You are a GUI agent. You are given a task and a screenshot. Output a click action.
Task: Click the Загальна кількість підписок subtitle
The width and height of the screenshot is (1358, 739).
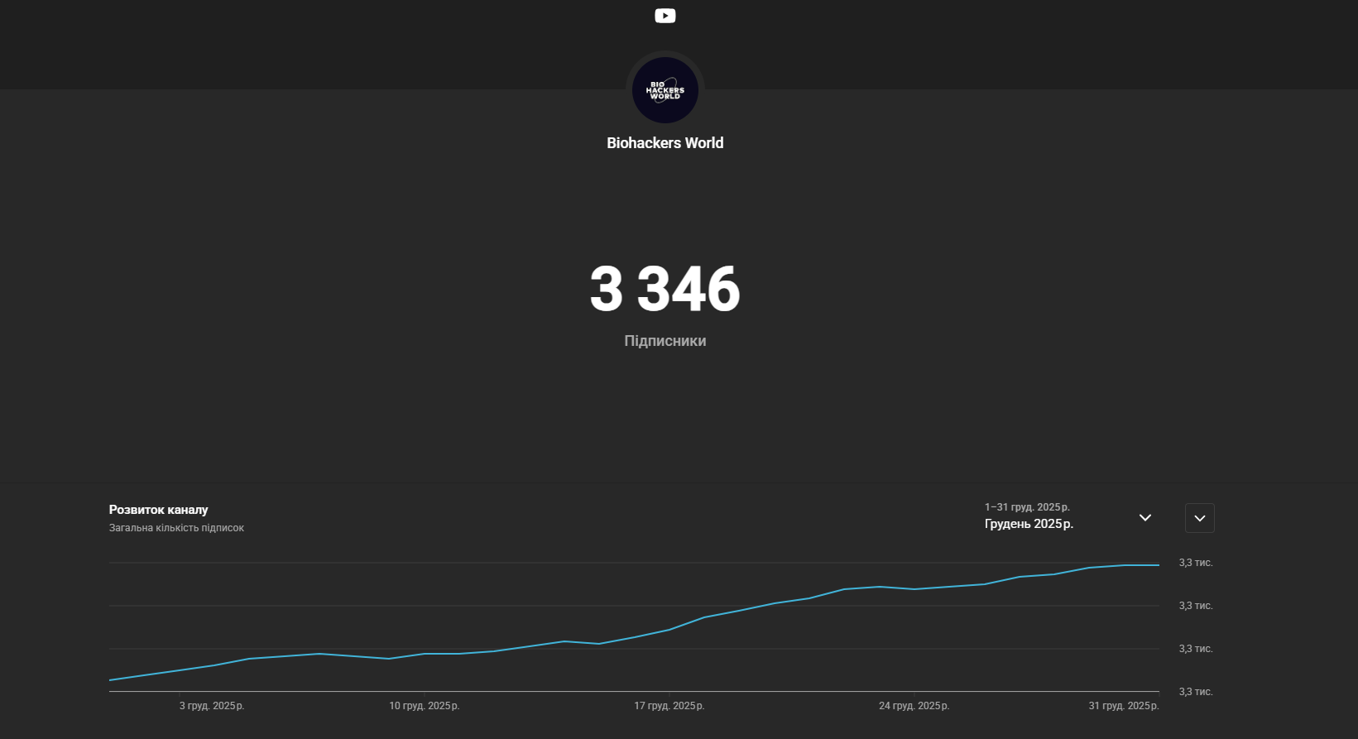click(176, 528)
